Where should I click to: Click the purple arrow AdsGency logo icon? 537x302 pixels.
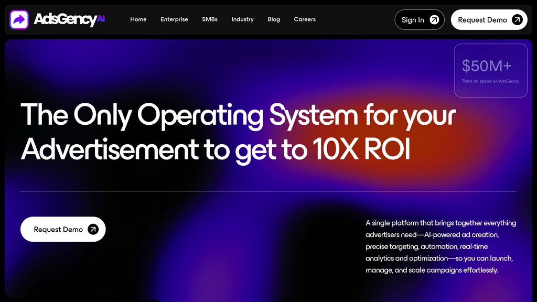coord(19,20)
